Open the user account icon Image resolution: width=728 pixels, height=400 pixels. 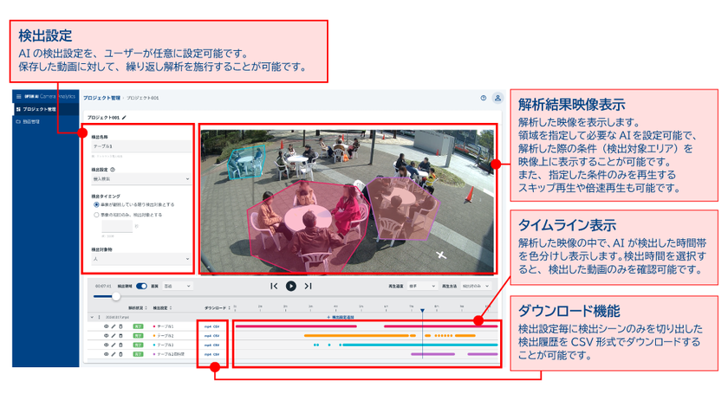pyautogui.click(x=497, y=98)
